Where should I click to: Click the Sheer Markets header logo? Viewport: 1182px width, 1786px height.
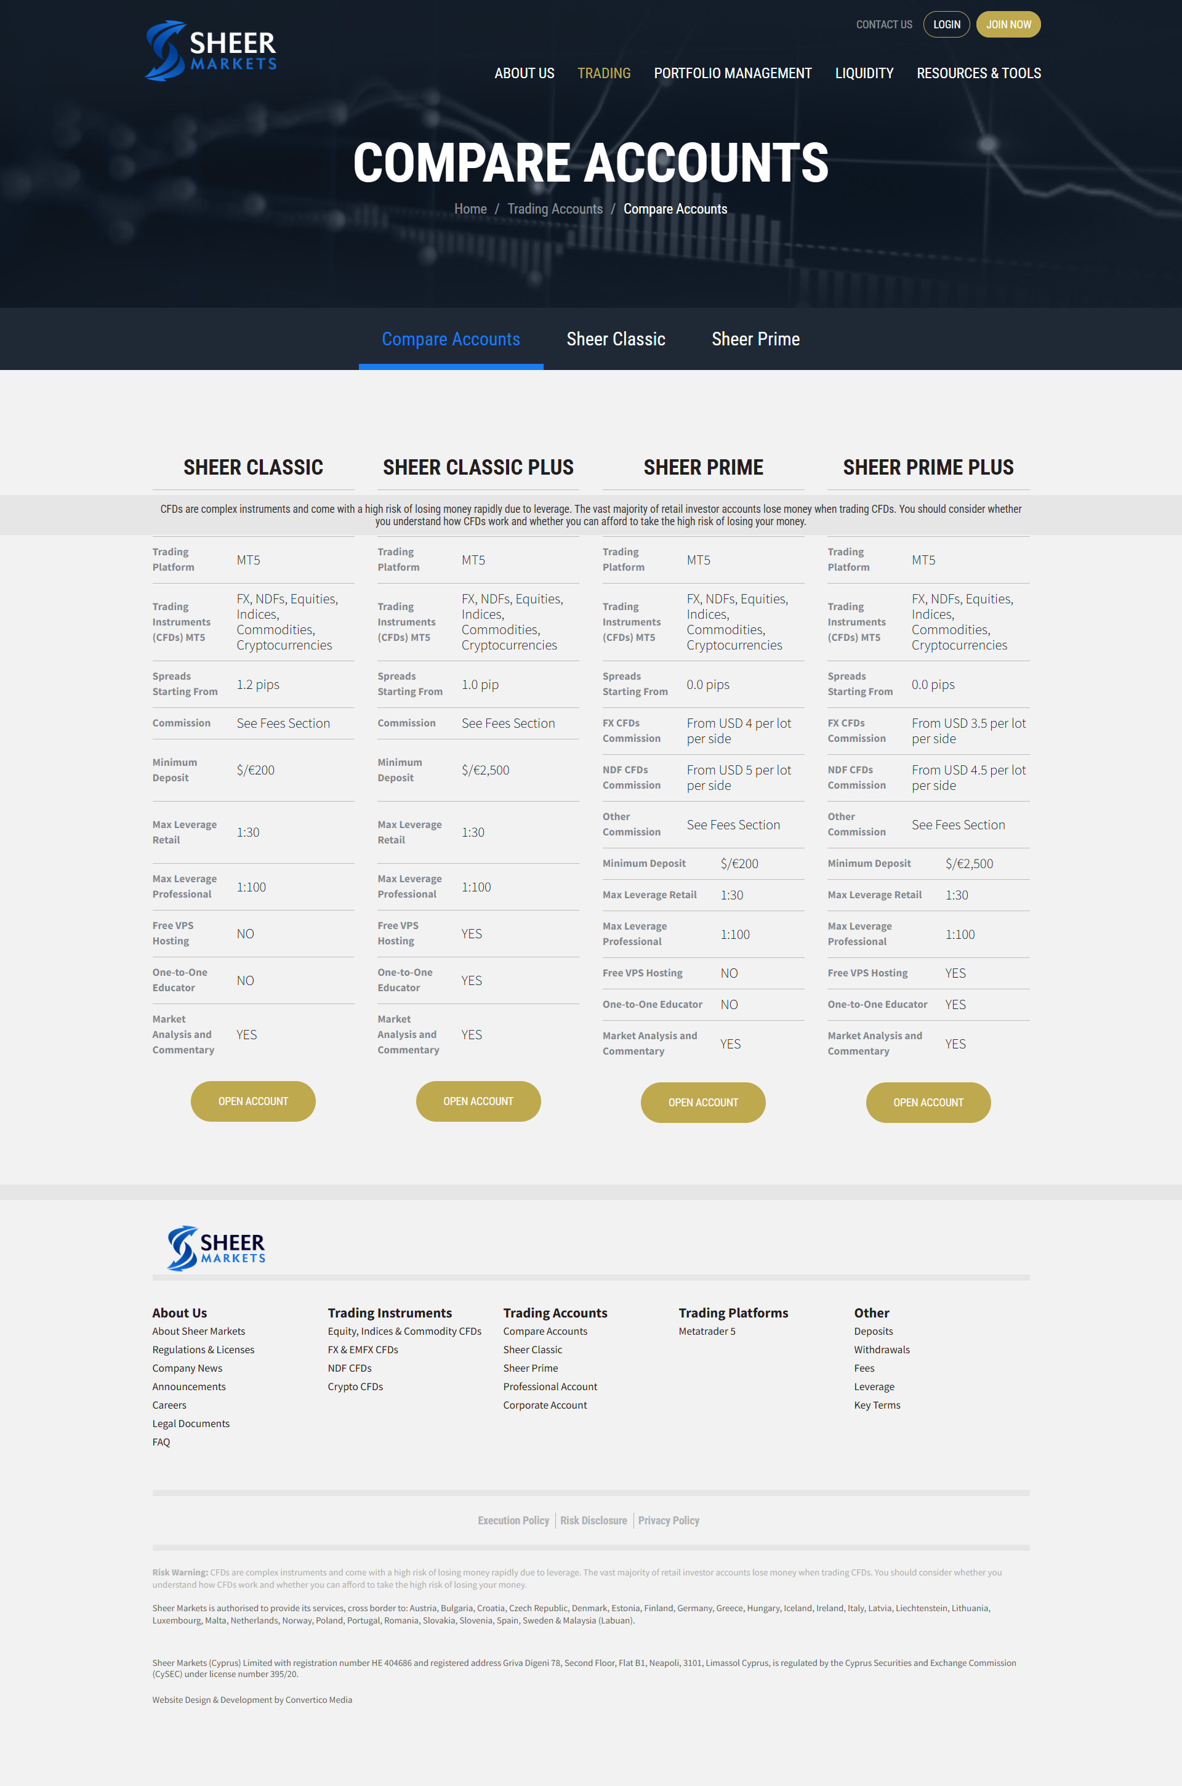point(211,50)
